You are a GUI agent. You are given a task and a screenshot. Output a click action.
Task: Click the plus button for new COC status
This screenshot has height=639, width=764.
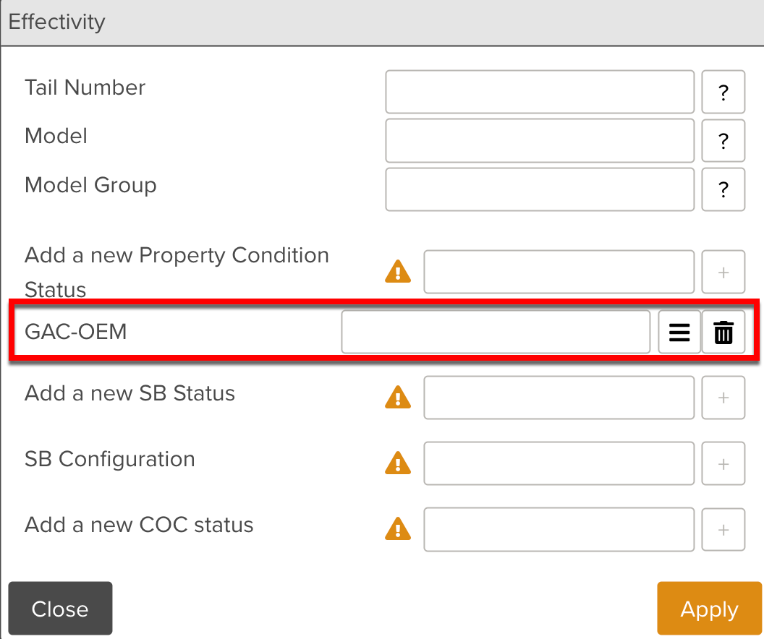723,529
